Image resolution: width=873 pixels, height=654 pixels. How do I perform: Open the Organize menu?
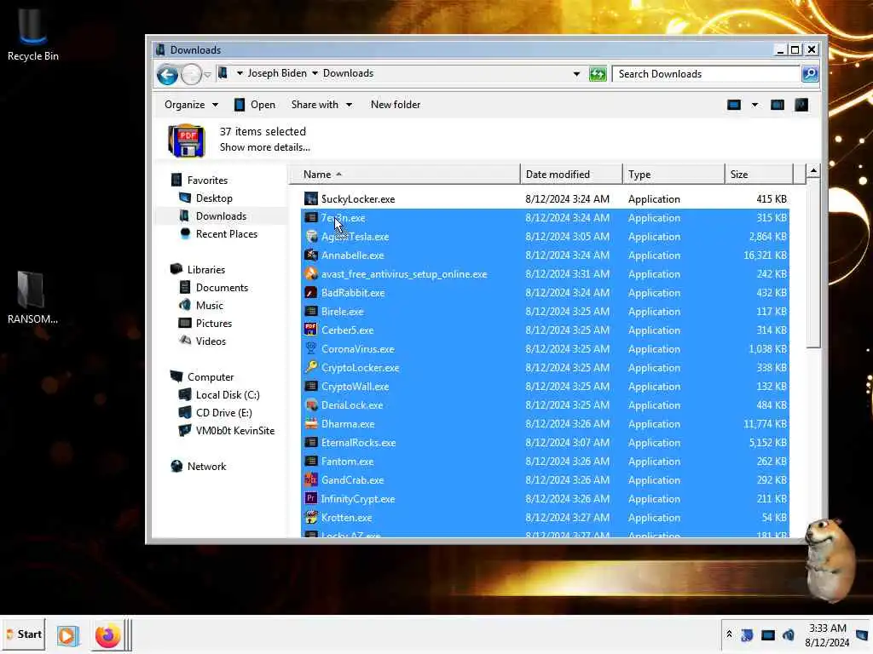pos(191,105)
